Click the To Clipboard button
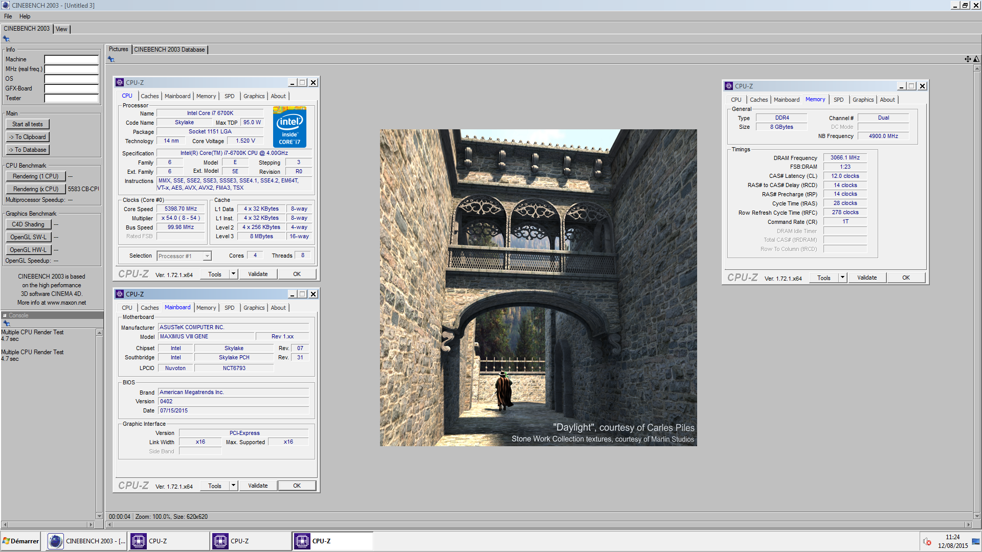 (28, 137)
